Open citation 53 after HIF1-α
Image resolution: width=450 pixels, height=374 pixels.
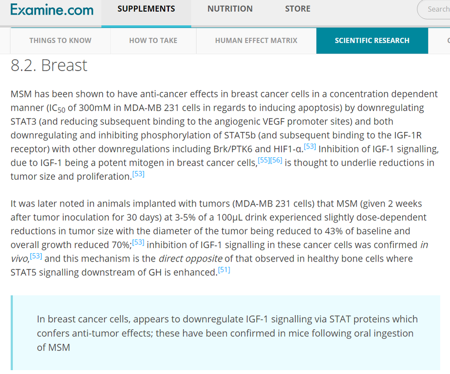pos(310,147)
